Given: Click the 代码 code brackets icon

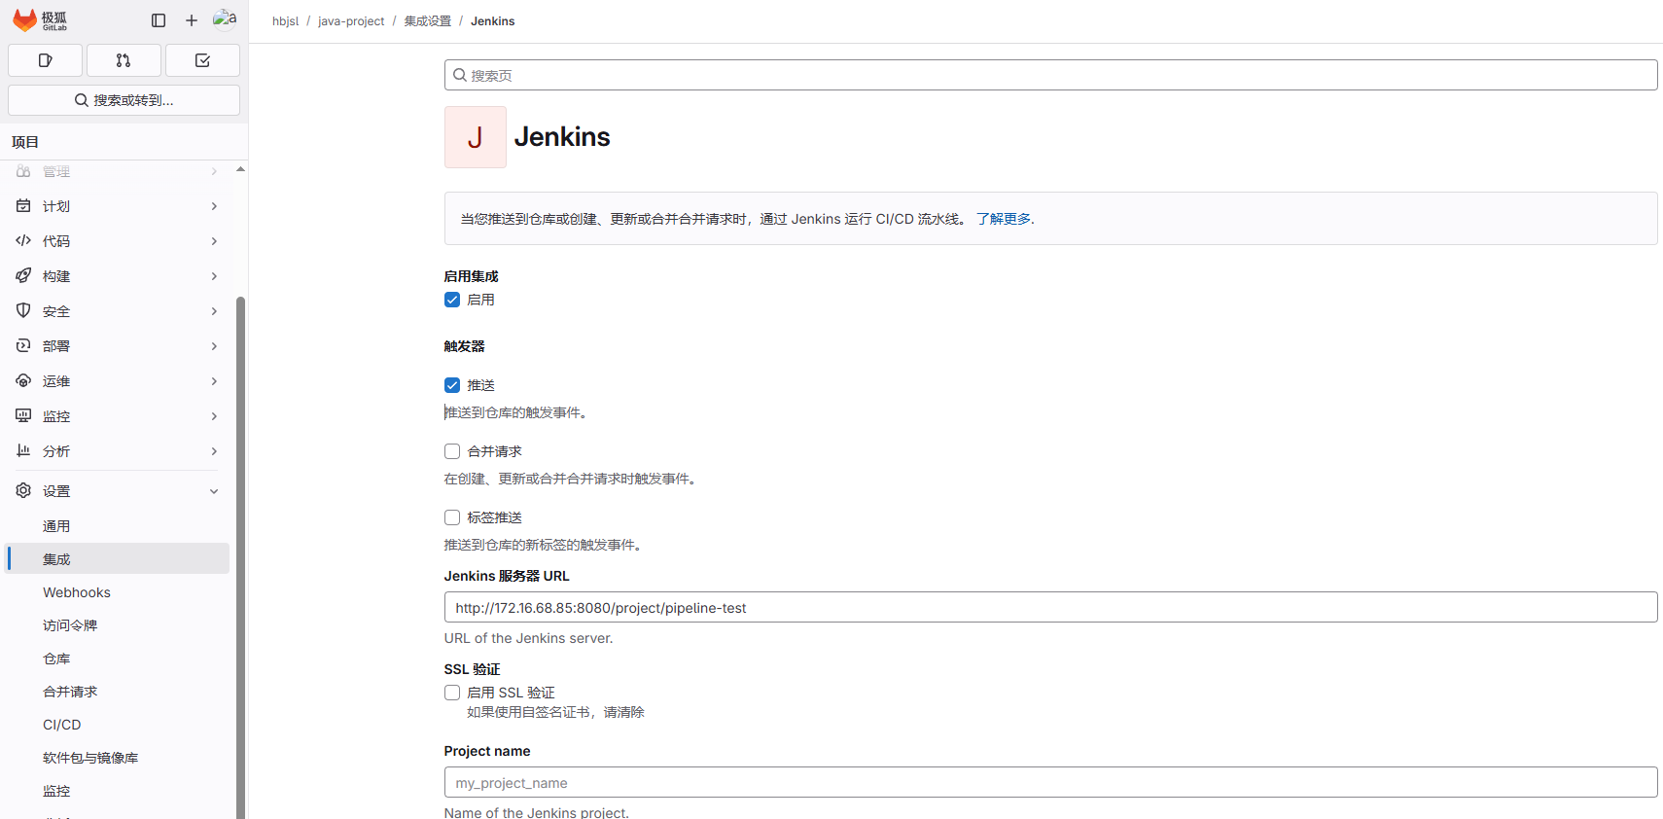Looking at the screenshot, I should [x=23, y=241].
